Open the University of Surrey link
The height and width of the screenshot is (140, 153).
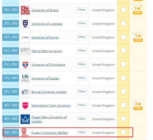tap(45, 37)
